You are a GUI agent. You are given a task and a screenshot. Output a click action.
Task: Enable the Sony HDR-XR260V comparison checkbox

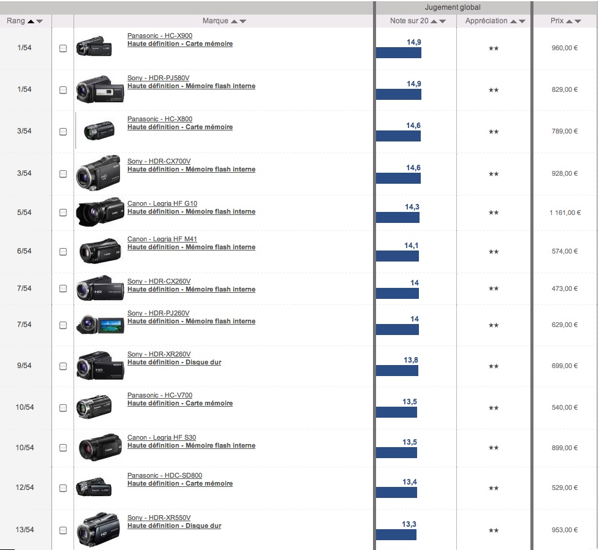(63, 366)
